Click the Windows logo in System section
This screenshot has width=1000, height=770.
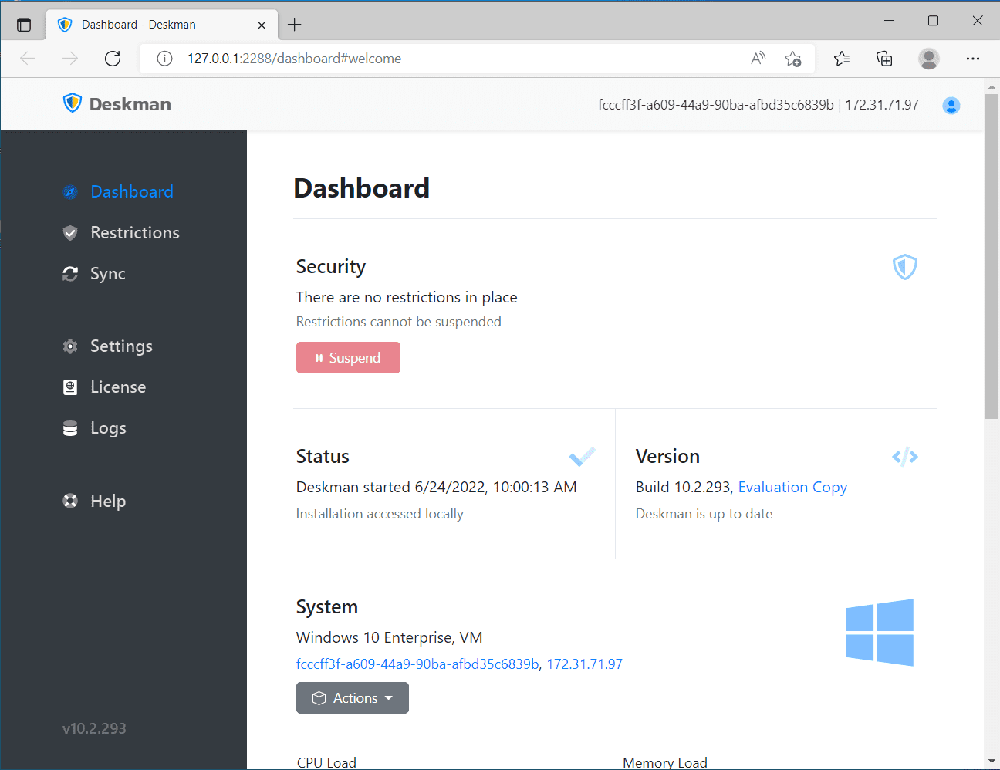click(x=879, y=633)
